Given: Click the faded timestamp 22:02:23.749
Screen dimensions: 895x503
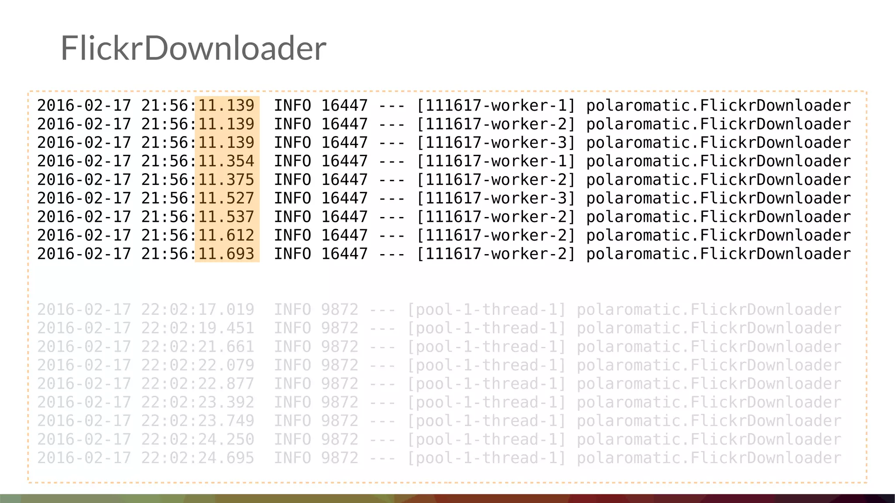Looking at the screenshot, I should pyautogui.click(x=198, y=421).
